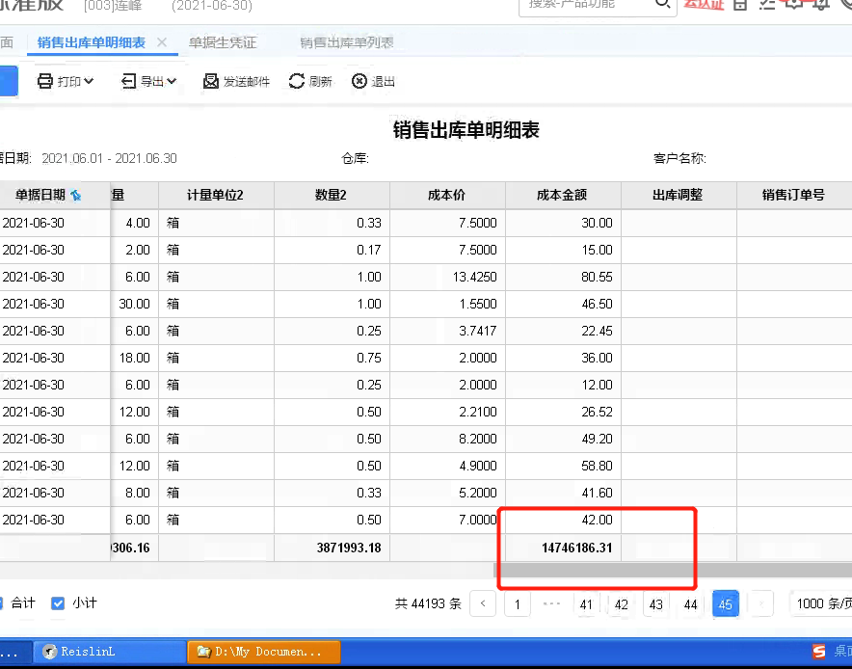
Task: Close the 销售出库单明细表 tab
Action: point(162,42)
